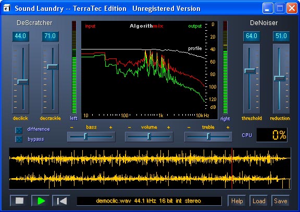Click the treble slider knob
300x212 pixels.
(208, 136)
